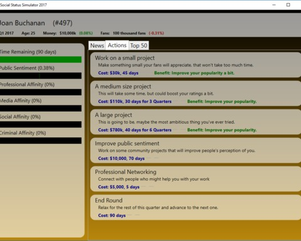The image size is (301, 241).
Task: Click the Social Affinity (0%) label
Action: pos(20,117)
